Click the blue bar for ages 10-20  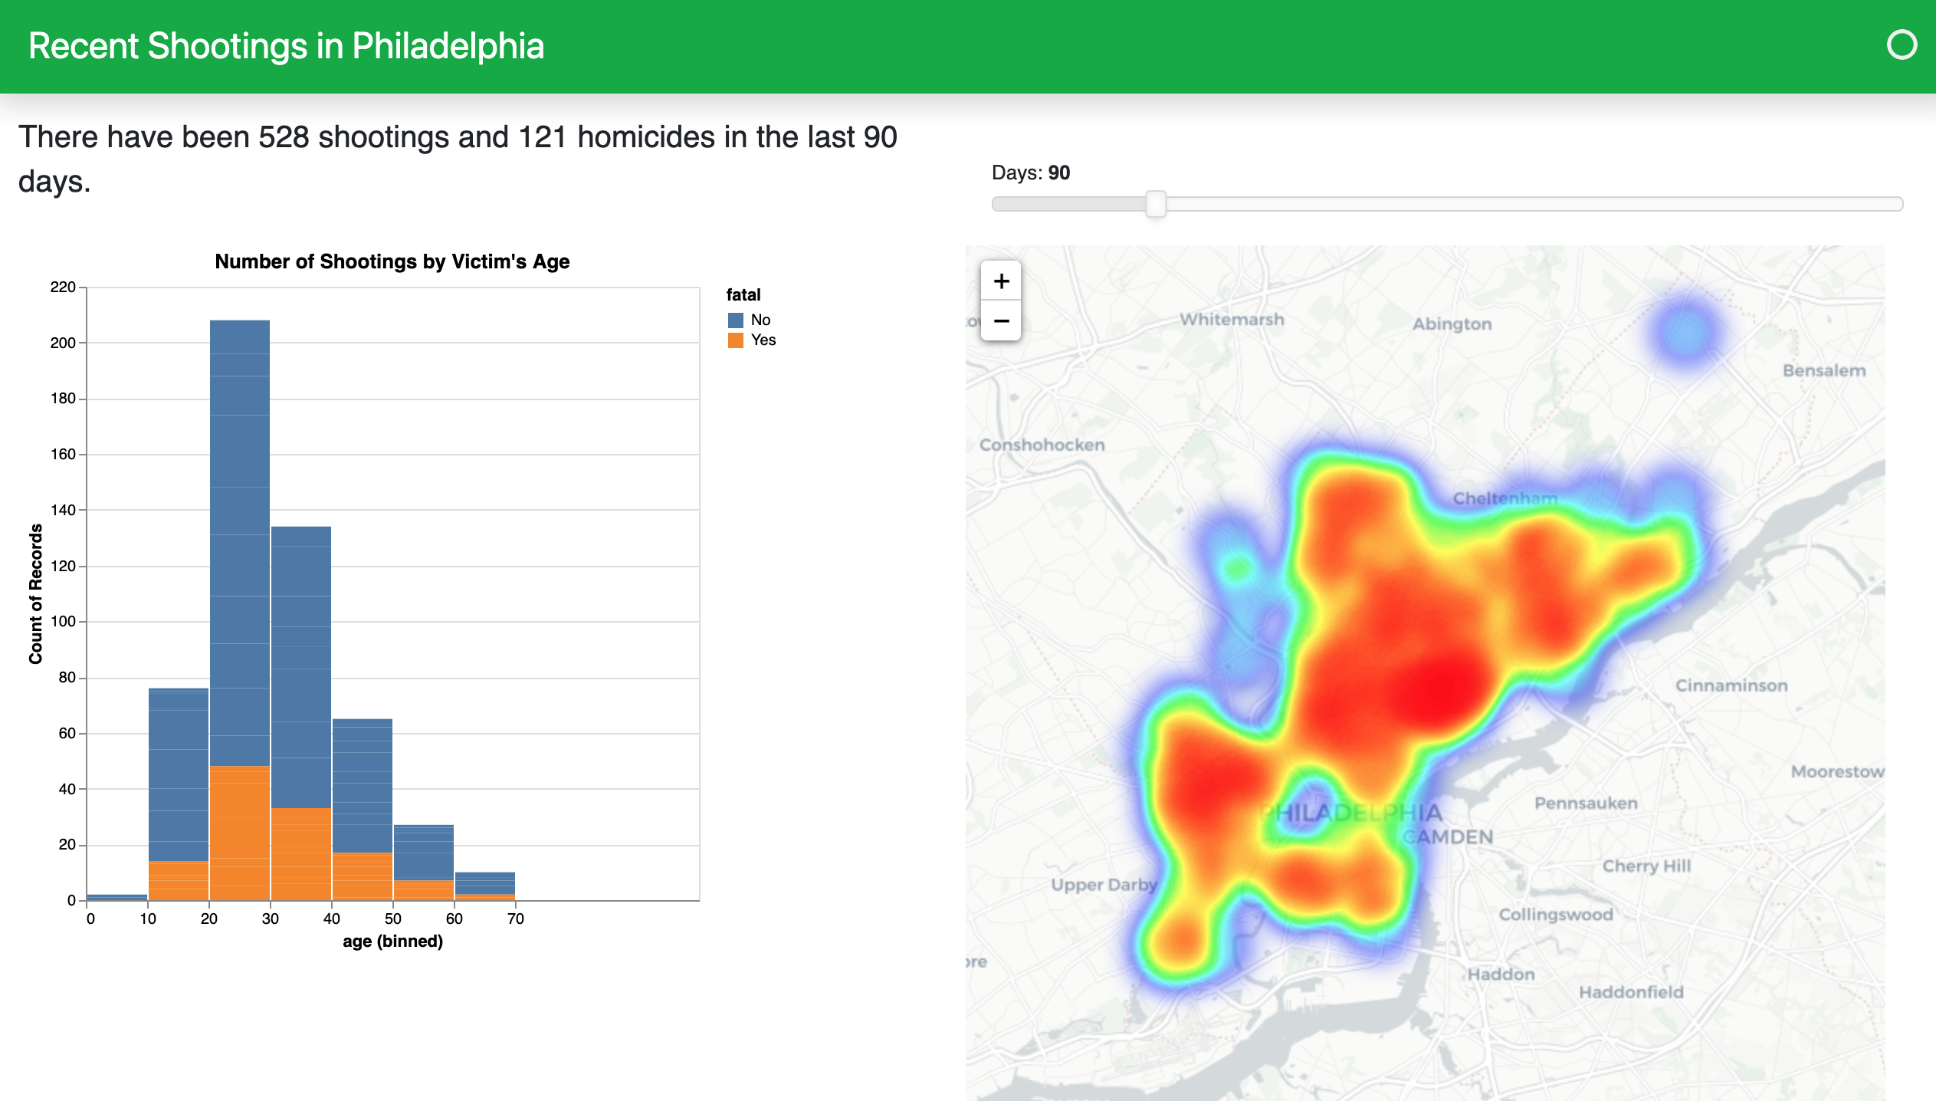click(179, 774)
